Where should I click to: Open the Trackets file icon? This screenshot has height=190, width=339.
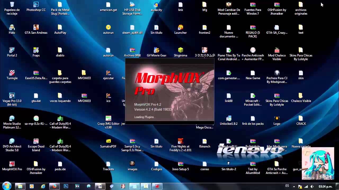click(108, 166)
